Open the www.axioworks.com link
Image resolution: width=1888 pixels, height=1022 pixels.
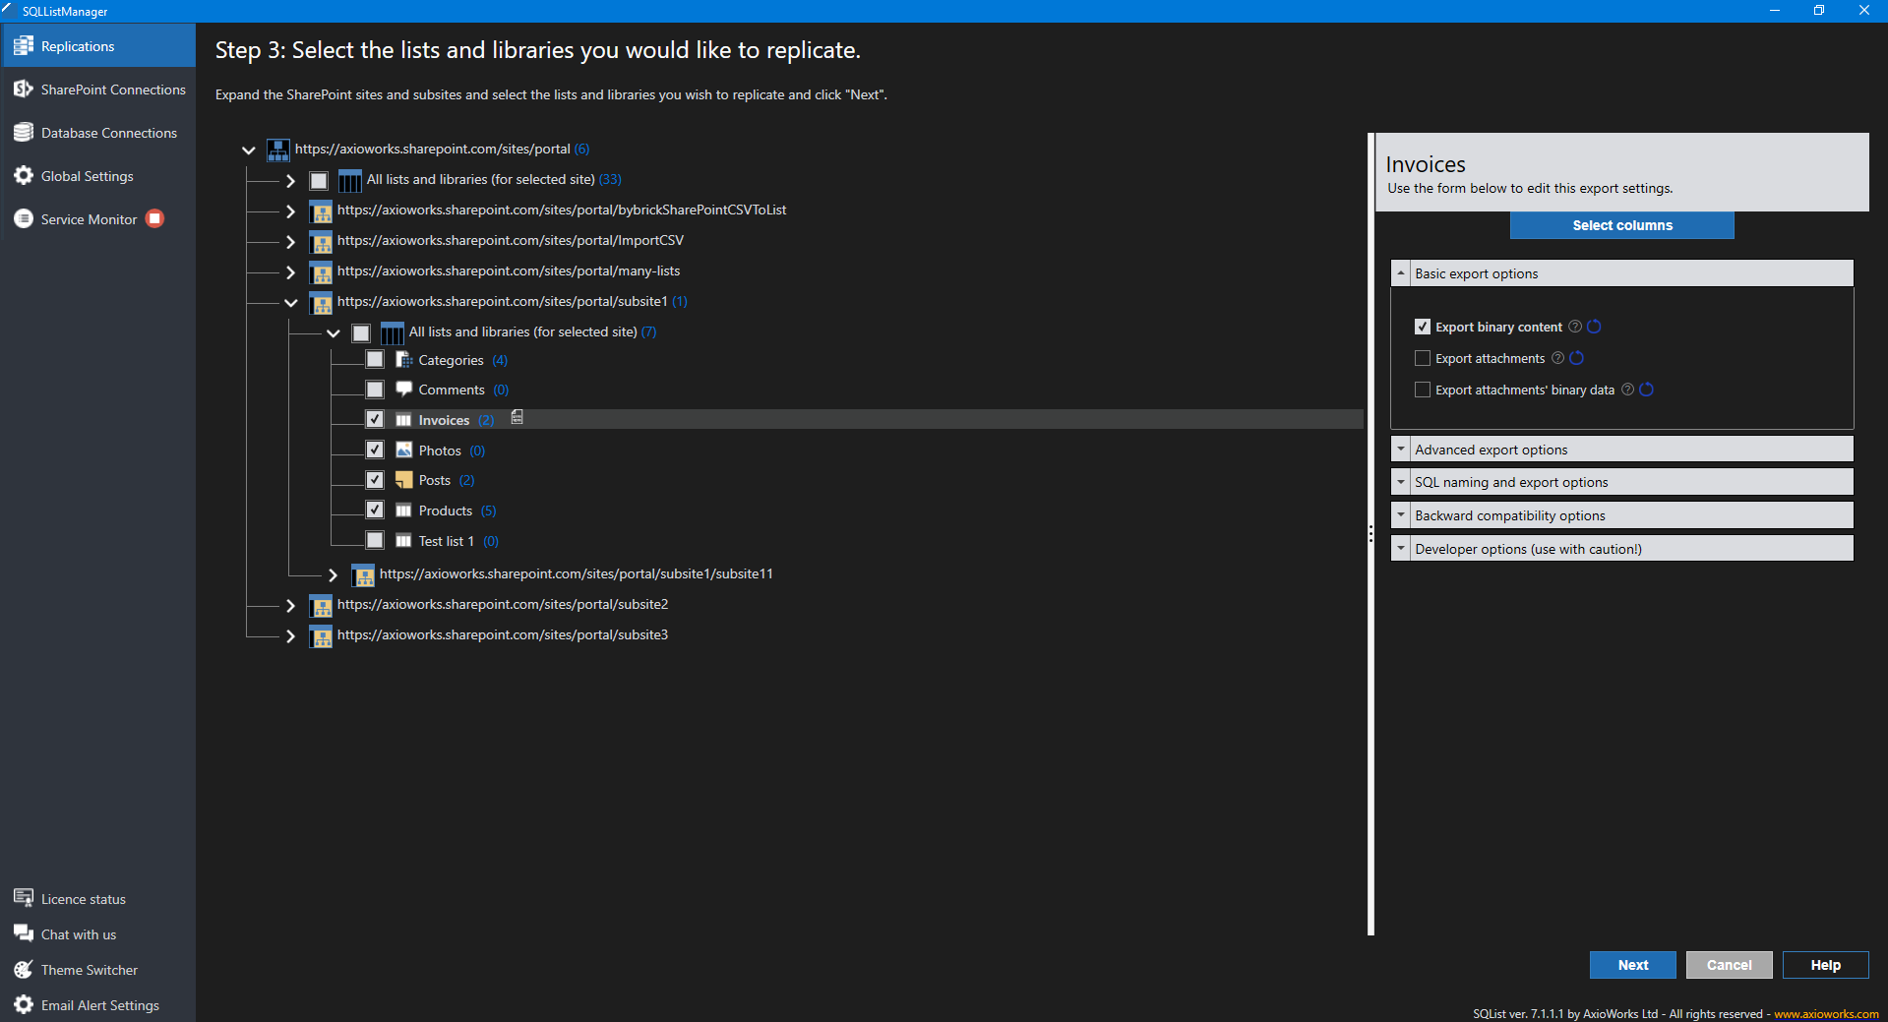pyautogui.click(x=1826, y=1013)
